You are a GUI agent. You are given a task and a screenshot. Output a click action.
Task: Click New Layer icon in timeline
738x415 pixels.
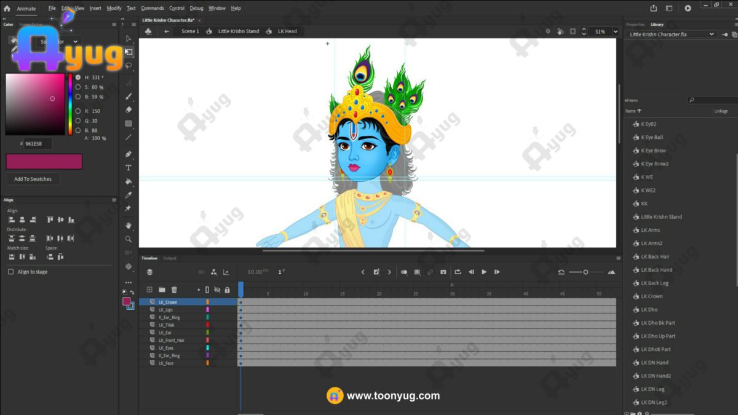149,290
